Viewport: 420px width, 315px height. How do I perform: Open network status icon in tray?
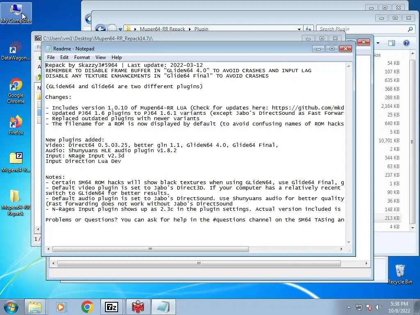[x=358, y=307]
